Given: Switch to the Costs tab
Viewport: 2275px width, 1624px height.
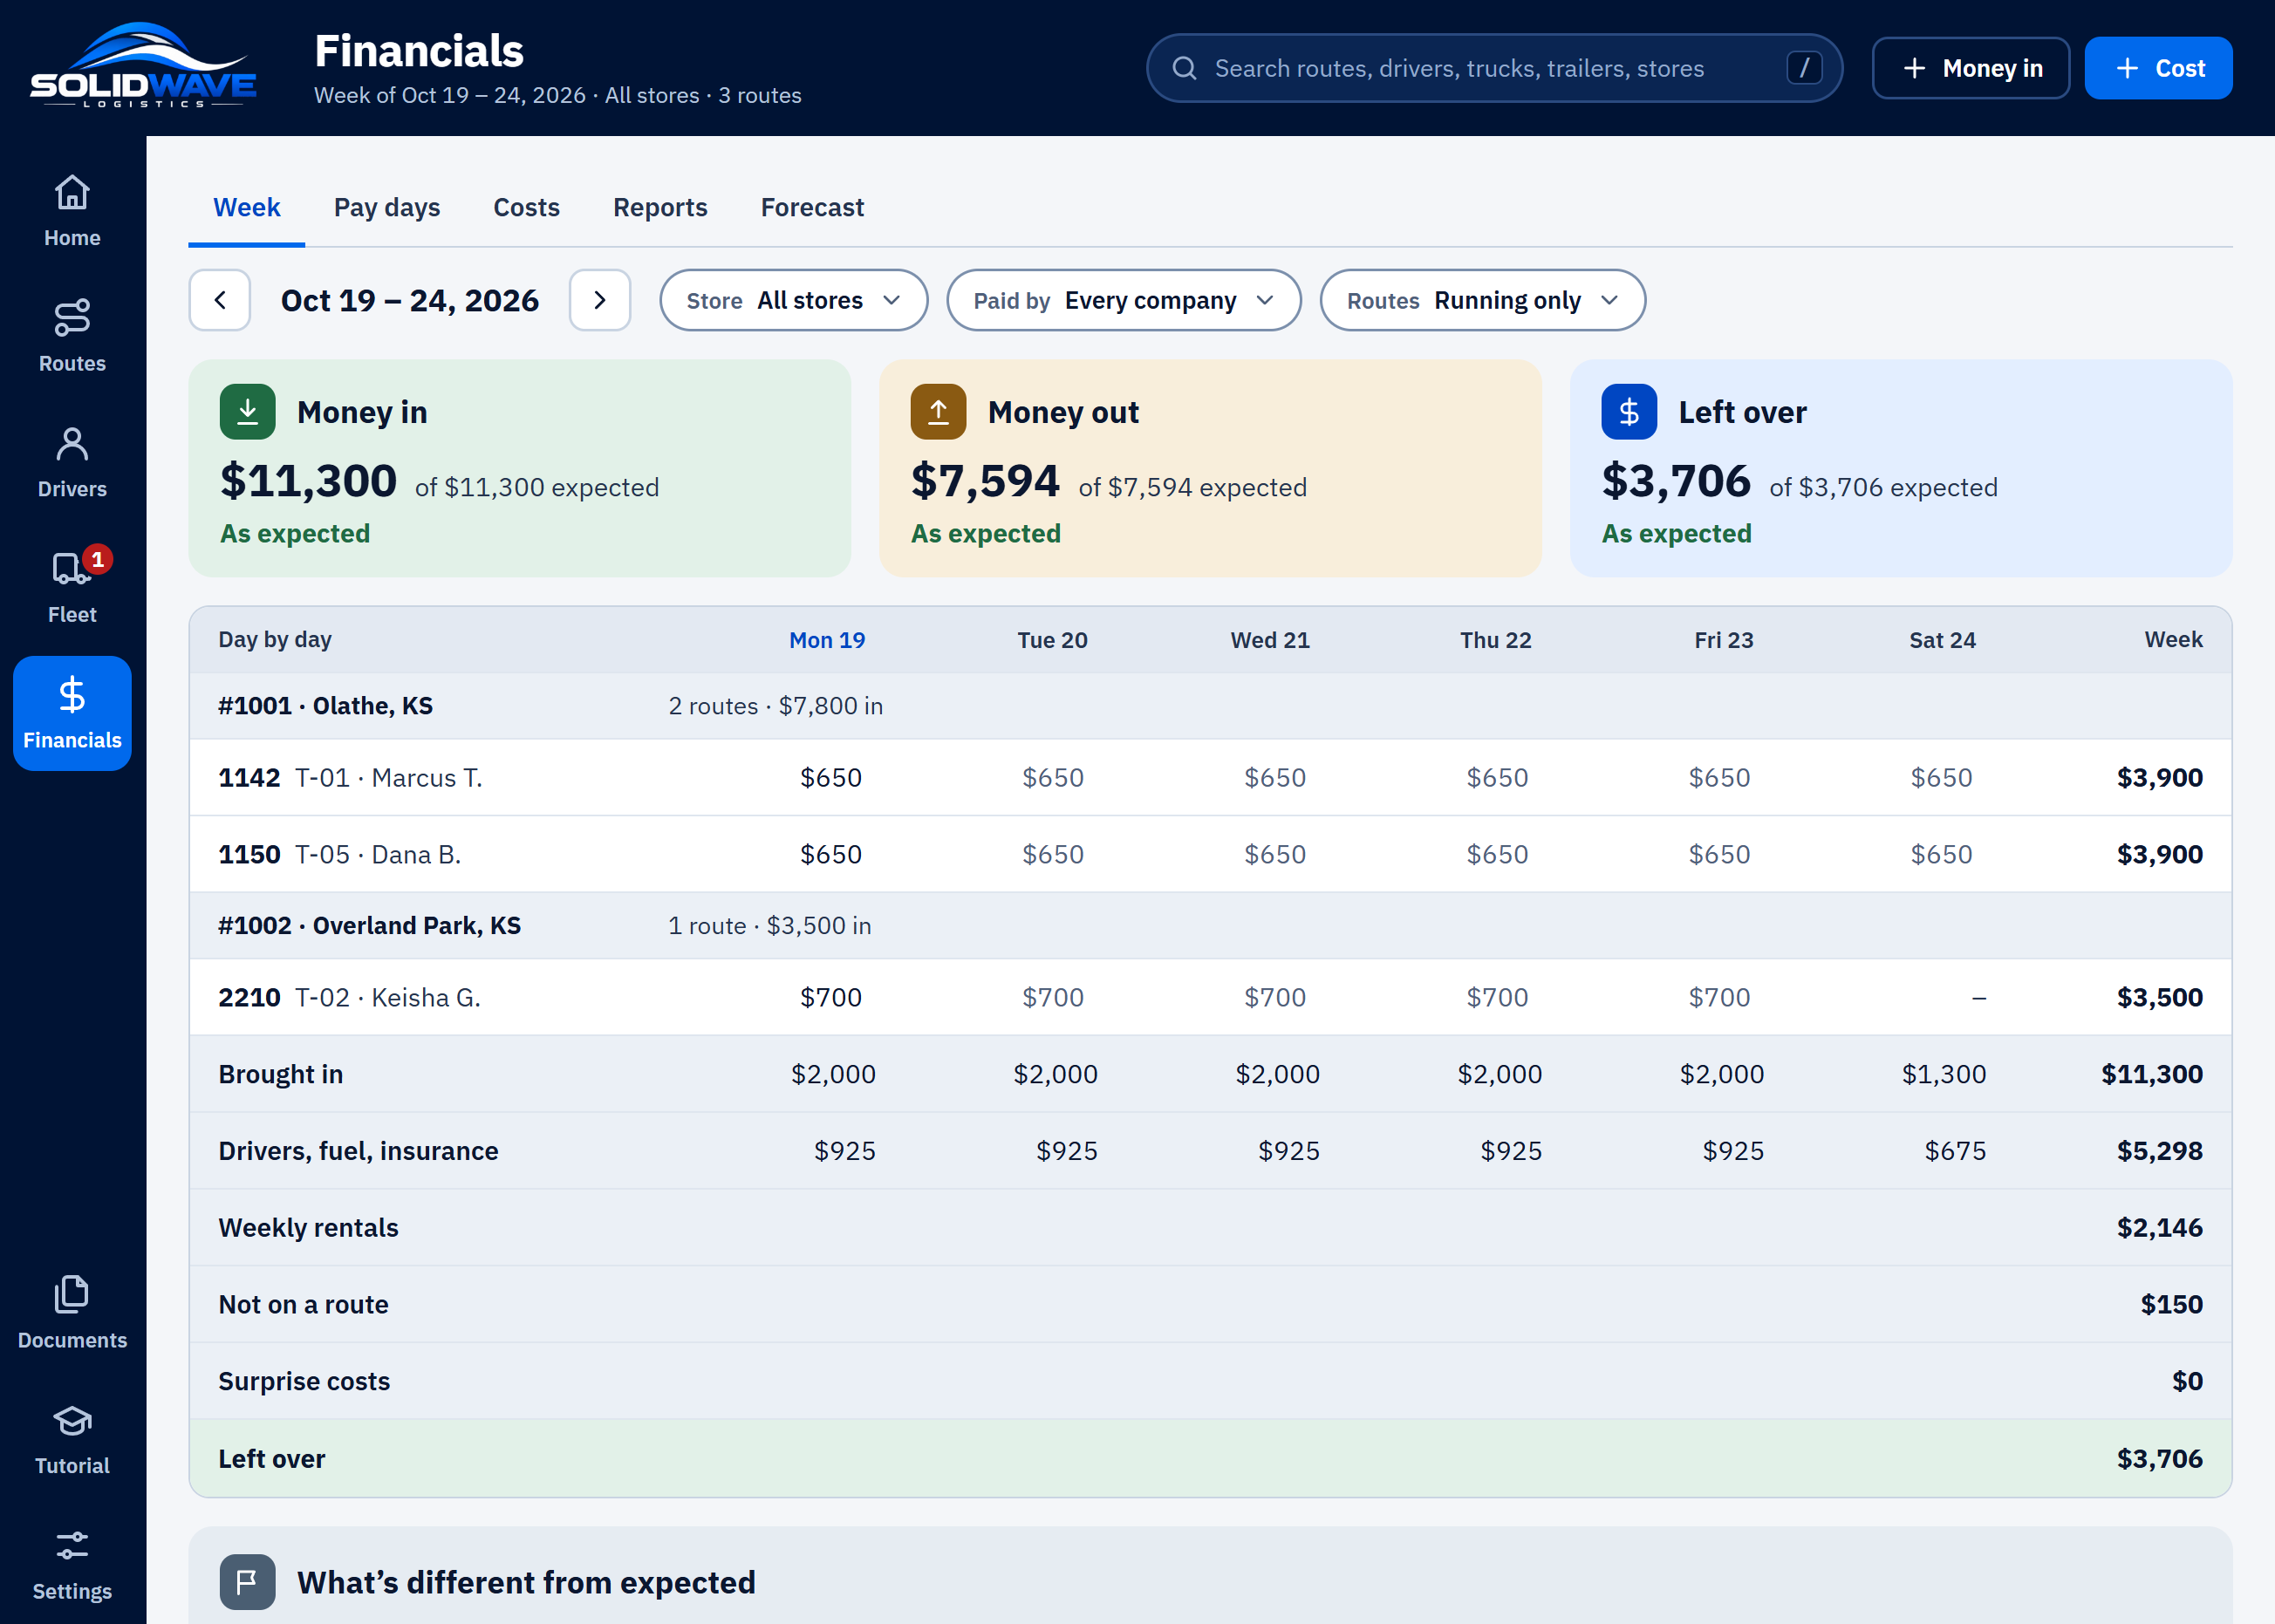Looking at the screenshot, I should click(527, 207).
